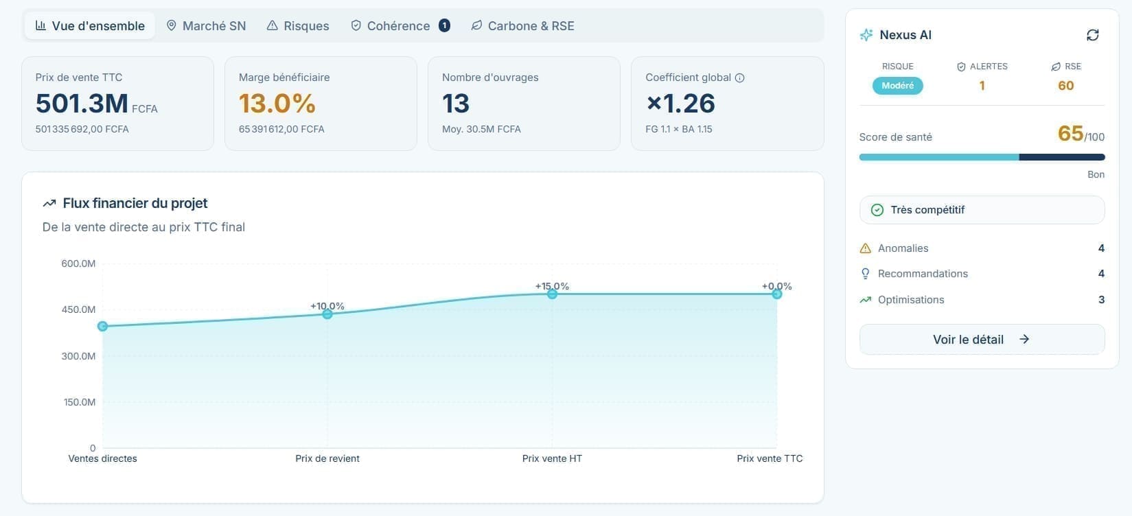Click the Optimisations trend arrow icon
Image resolution: width=1132 pixels, height=516 pixels.
coord(866,300)
